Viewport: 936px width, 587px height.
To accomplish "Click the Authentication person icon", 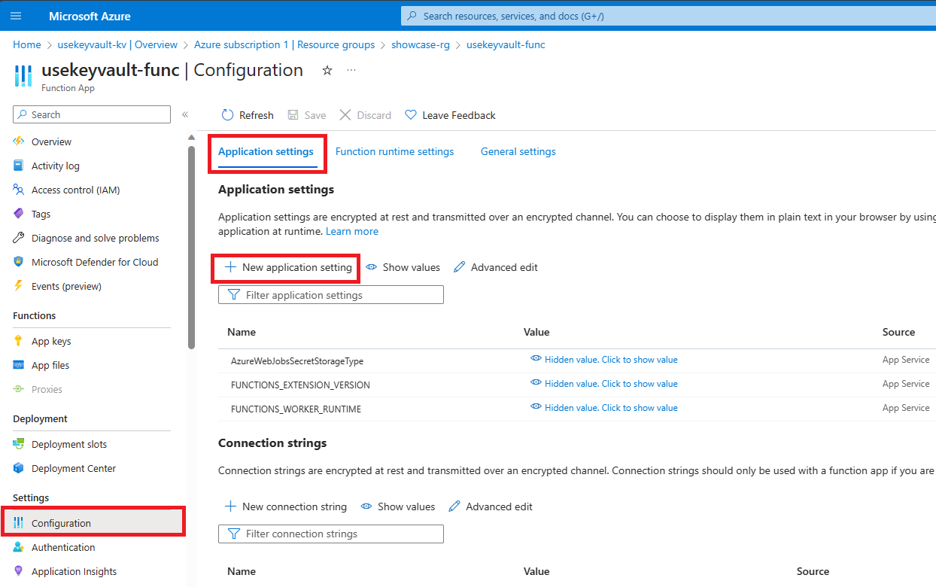I will tap(19, 547).
